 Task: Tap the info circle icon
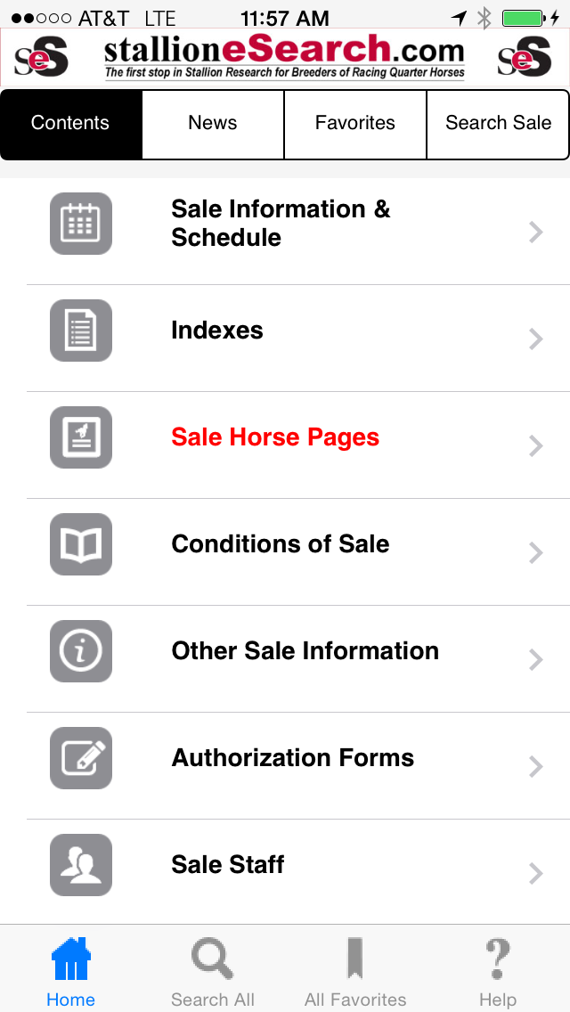pos(81,651)
